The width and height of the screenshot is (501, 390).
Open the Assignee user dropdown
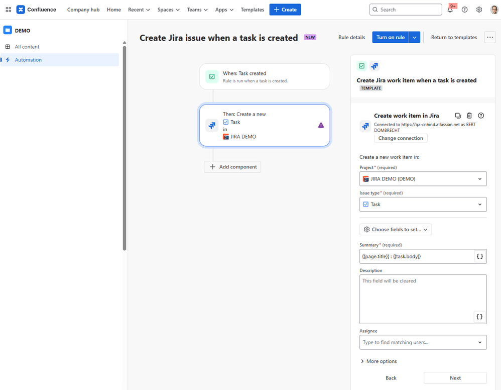tap(423, 342)
